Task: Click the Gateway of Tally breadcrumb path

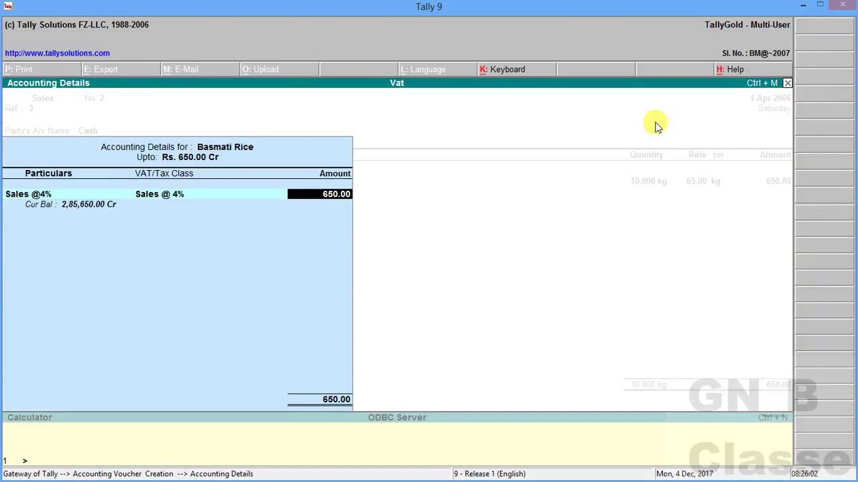Action: 128,474
